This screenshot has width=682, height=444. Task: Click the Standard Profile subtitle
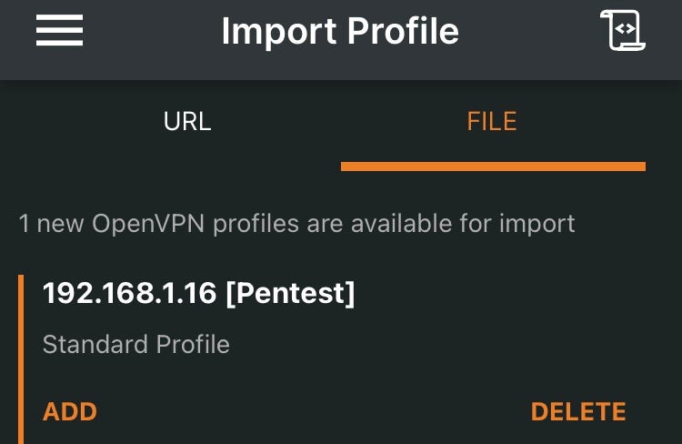[x=136, y=344]
